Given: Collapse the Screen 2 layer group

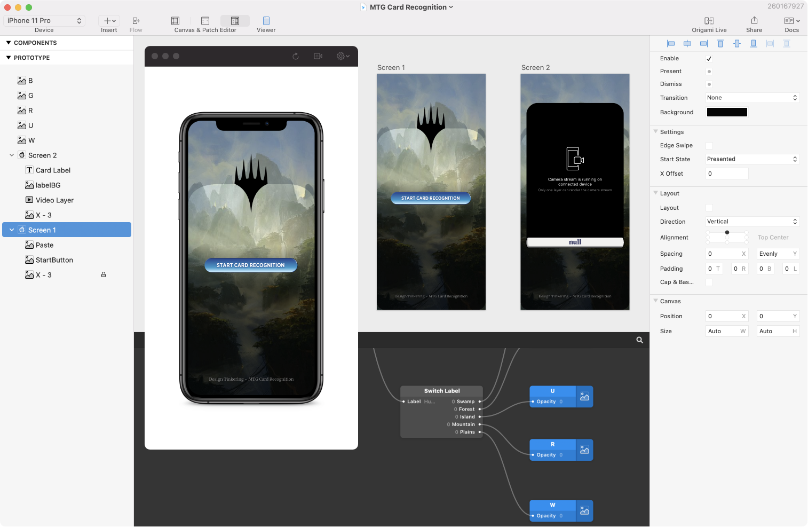Looking at the screenshot, I should tap(12, 155).
